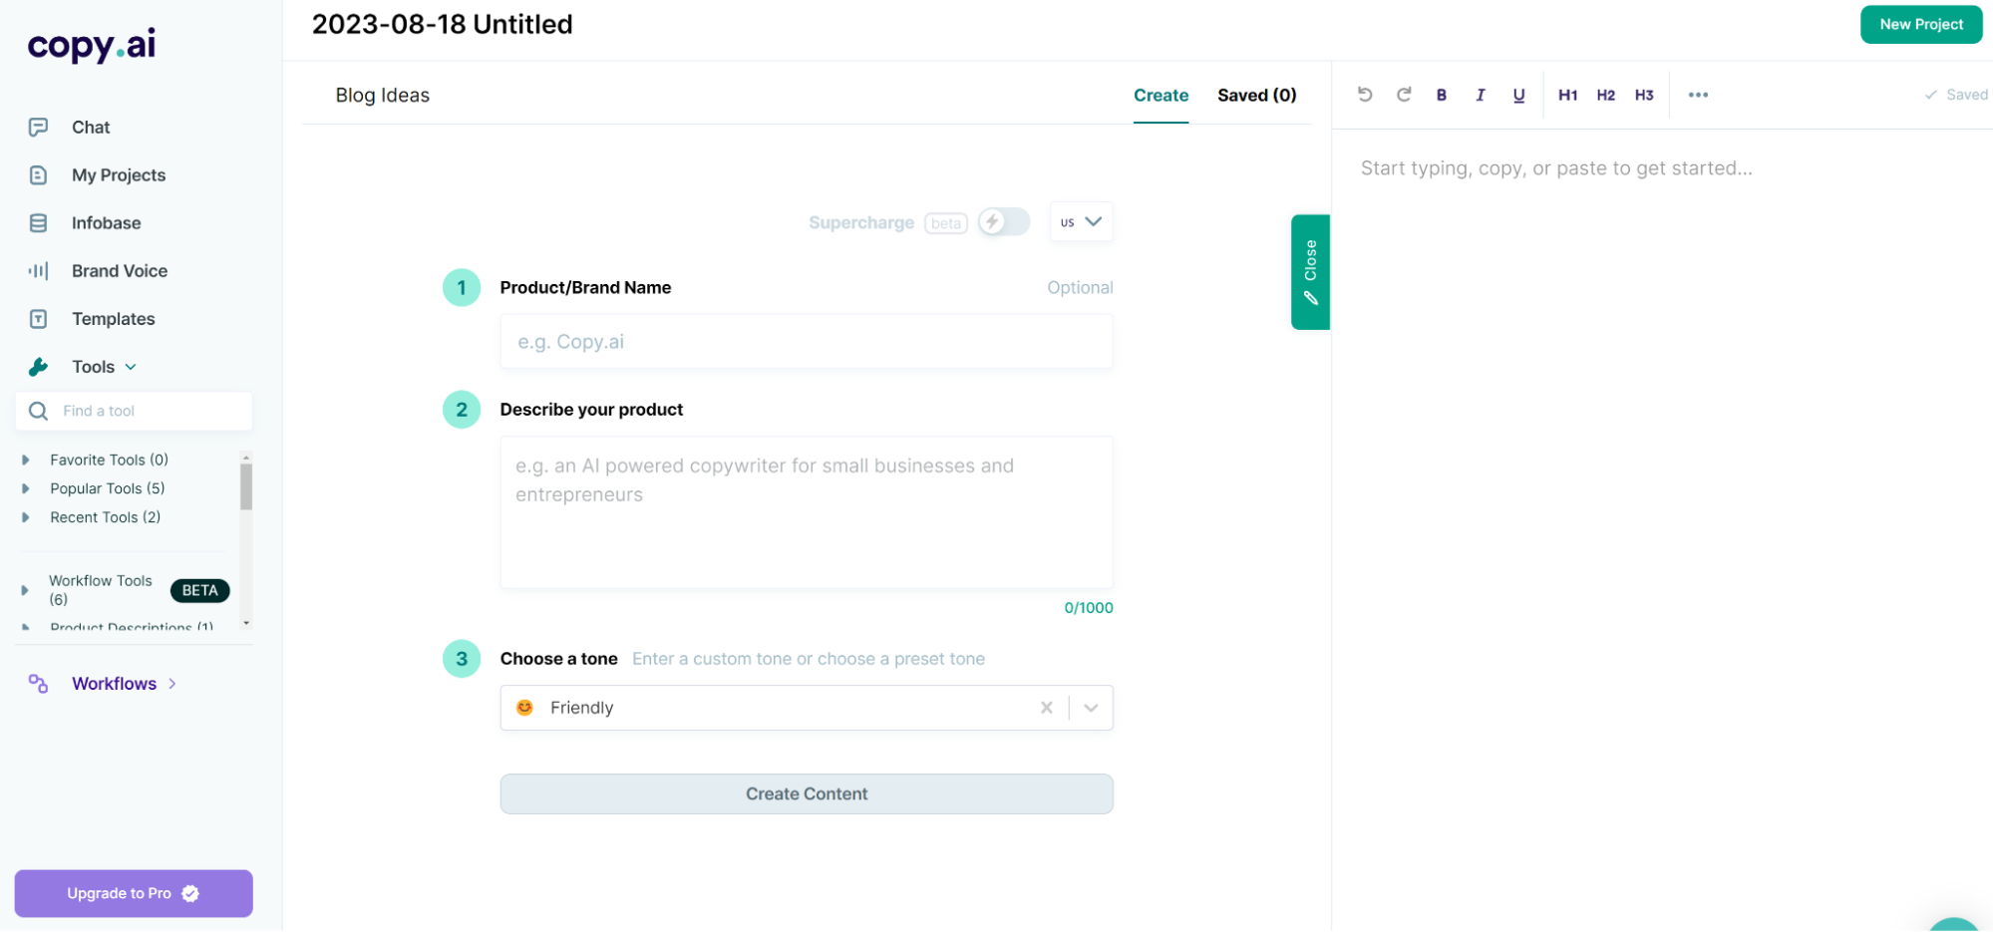Open Brand Voice from the sidebar
1993x932 pixels.
tap(119, 271)
